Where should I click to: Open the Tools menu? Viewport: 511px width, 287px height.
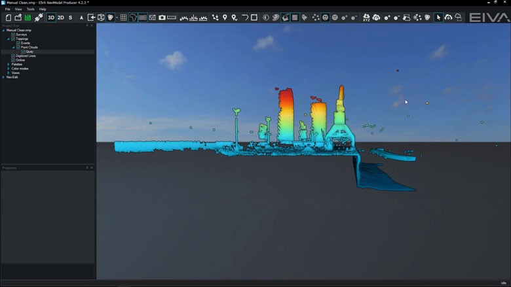click(x=30, y=9)
